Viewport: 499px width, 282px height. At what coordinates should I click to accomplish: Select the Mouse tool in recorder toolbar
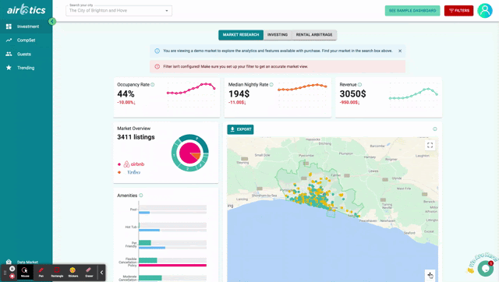pos(25,273)
